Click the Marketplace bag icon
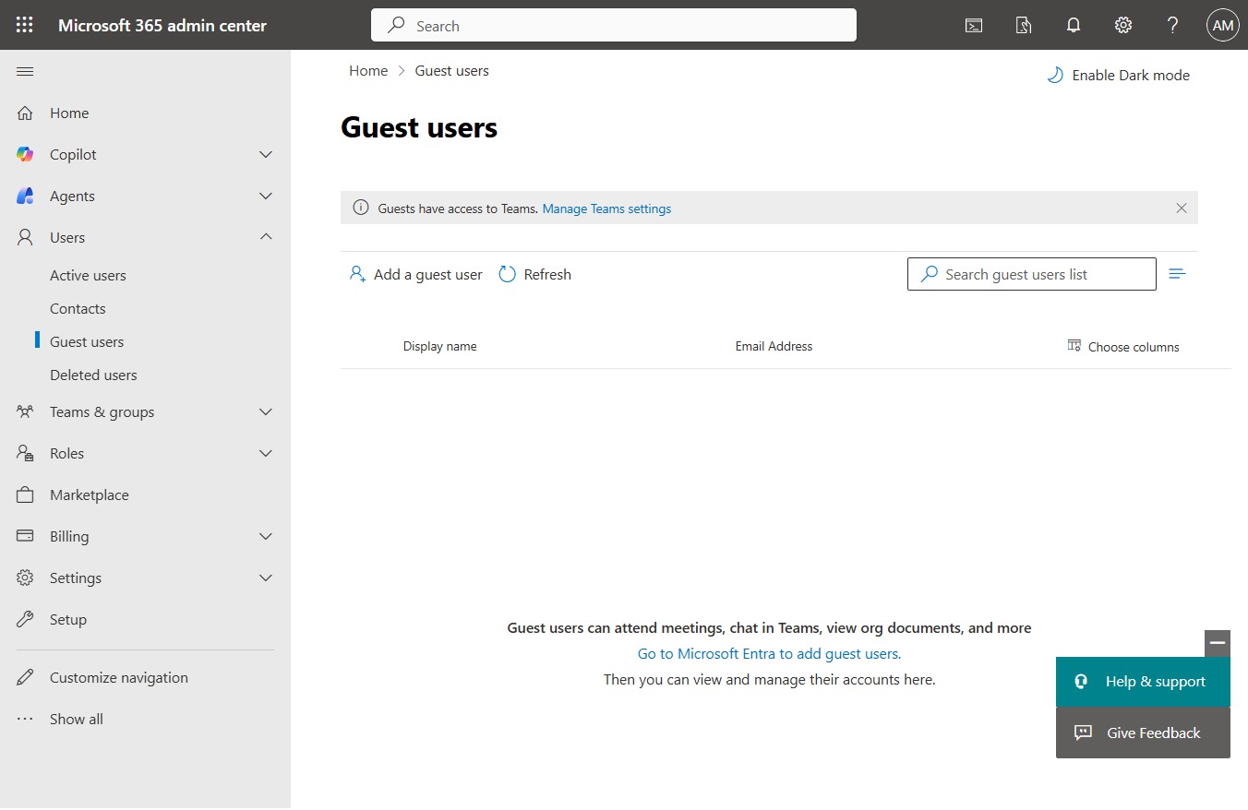This screenshot has width=1248, height=810. coord(25,495)
